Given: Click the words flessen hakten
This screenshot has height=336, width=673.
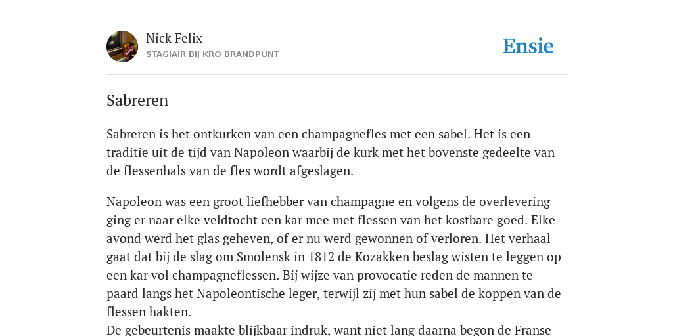Looking at the screenshot, I should click(x=149, y=312).
